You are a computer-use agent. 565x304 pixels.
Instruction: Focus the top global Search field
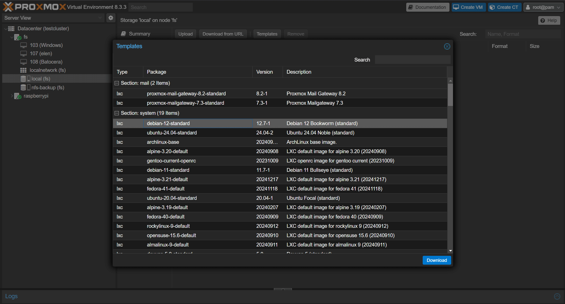(160, 7)
